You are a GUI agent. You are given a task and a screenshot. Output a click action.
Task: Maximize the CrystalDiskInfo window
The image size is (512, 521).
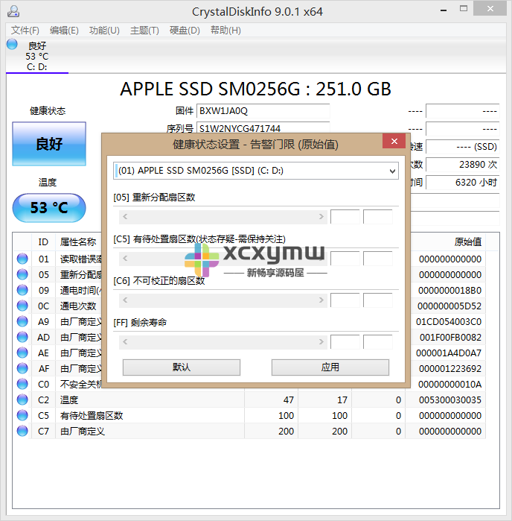pos(464,9)
